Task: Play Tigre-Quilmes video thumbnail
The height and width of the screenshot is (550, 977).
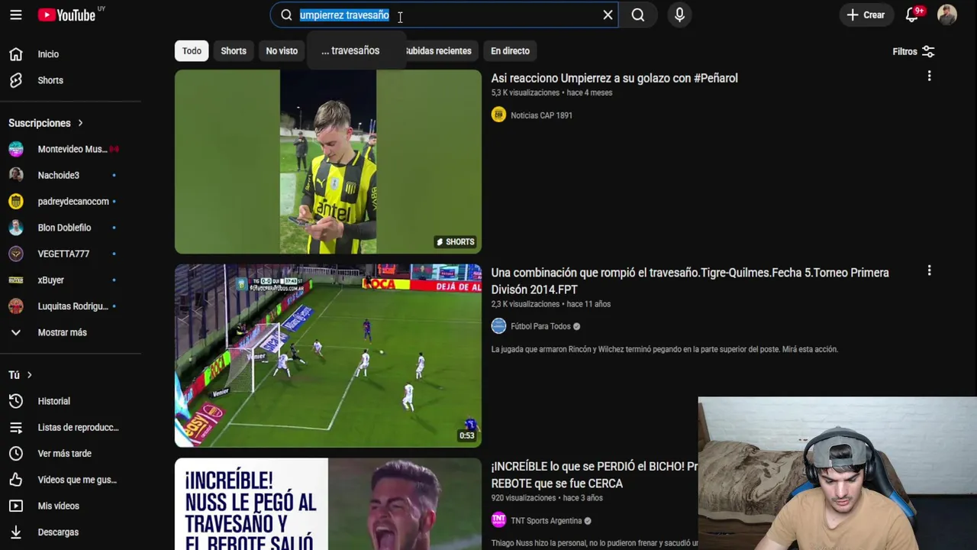Action: pos(328,356)
